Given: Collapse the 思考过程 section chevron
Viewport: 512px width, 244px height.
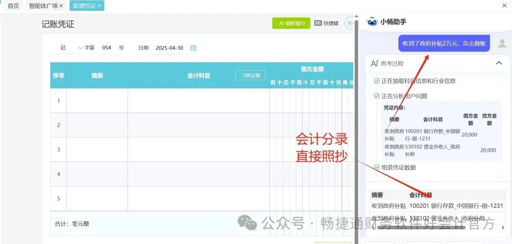Looking at the screenshot, I should [499, 63].
